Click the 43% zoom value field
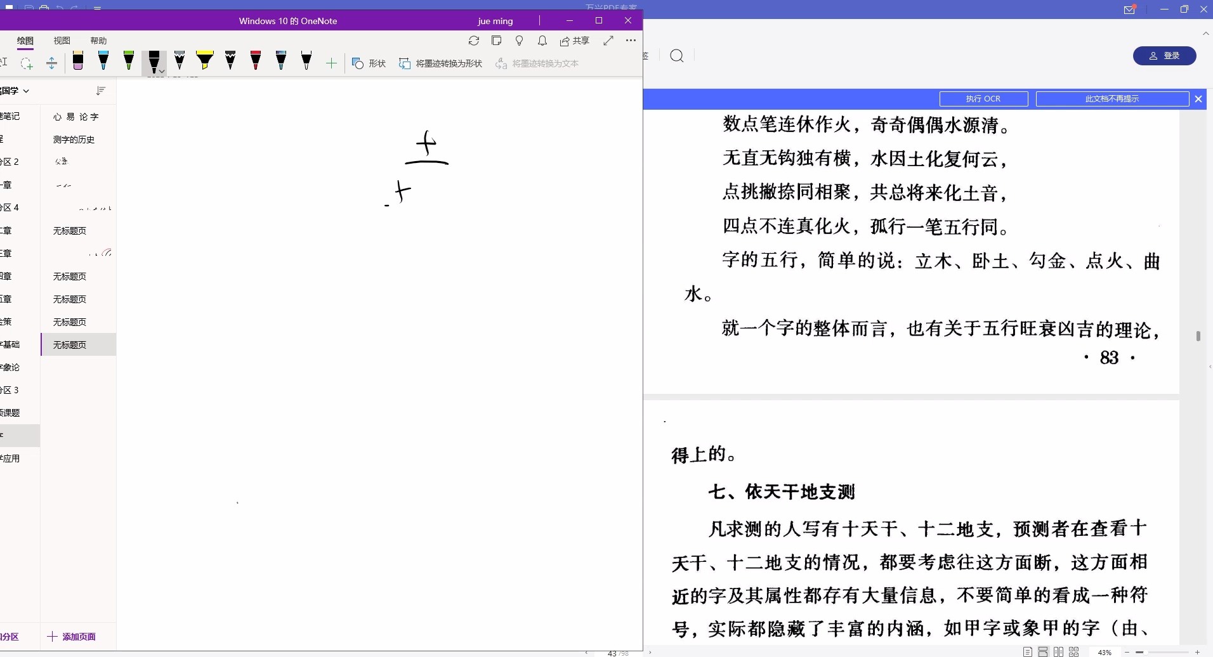This screenshot has height=657, width=1213. [x=1105, y=653]
